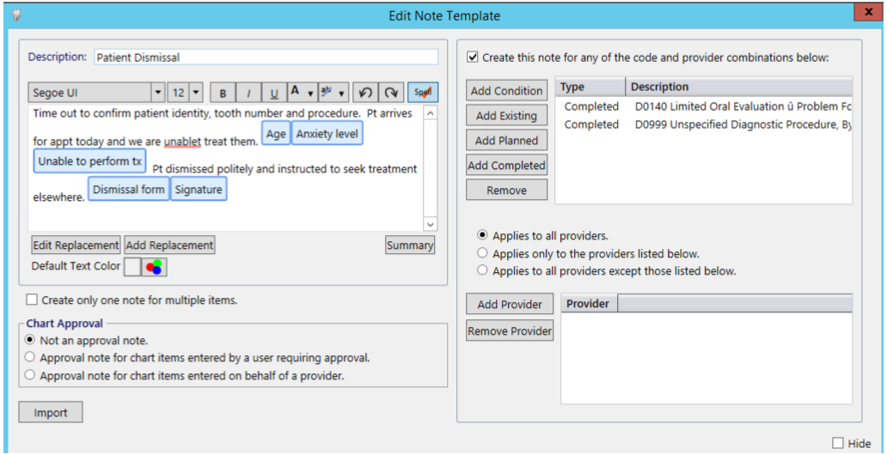Select 'Applies to all providers except those listed'
This screenshot has height=454, width=887.
482,270
